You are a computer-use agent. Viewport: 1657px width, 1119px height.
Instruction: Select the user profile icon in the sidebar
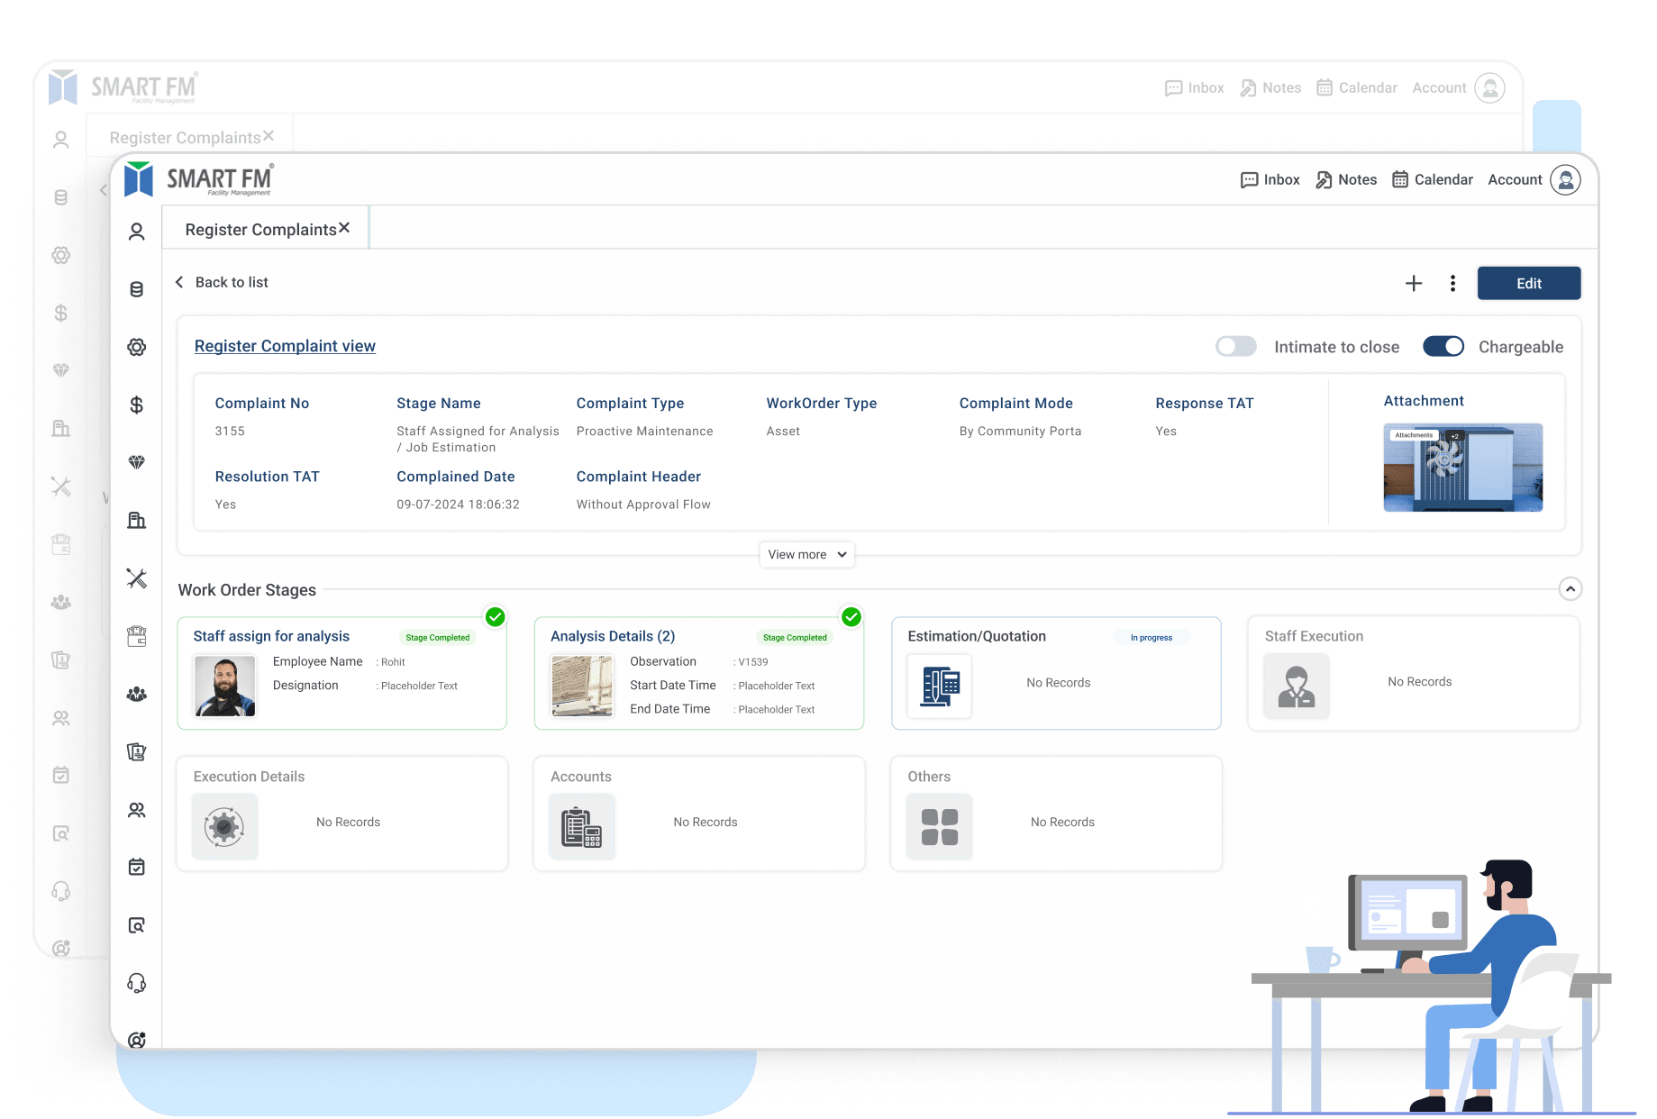[x=136, y=232]
